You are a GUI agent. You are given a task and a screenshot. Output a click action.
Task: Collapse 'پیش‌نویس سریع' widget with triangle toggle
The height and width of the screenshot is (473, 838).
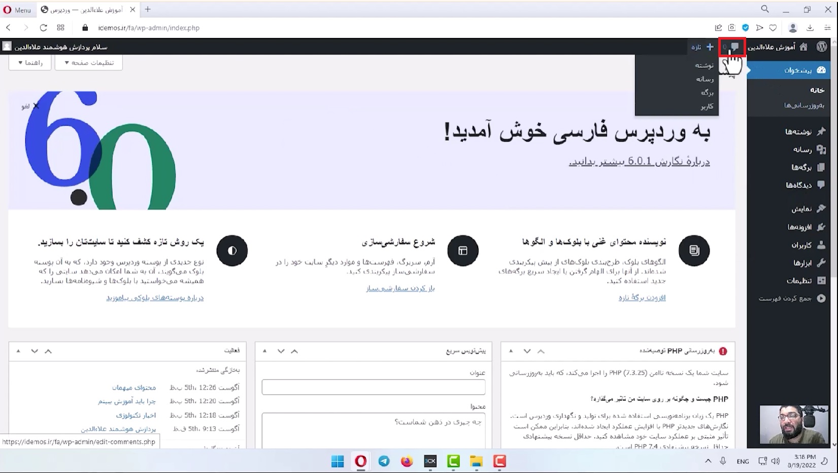click(x=264, y=351)
